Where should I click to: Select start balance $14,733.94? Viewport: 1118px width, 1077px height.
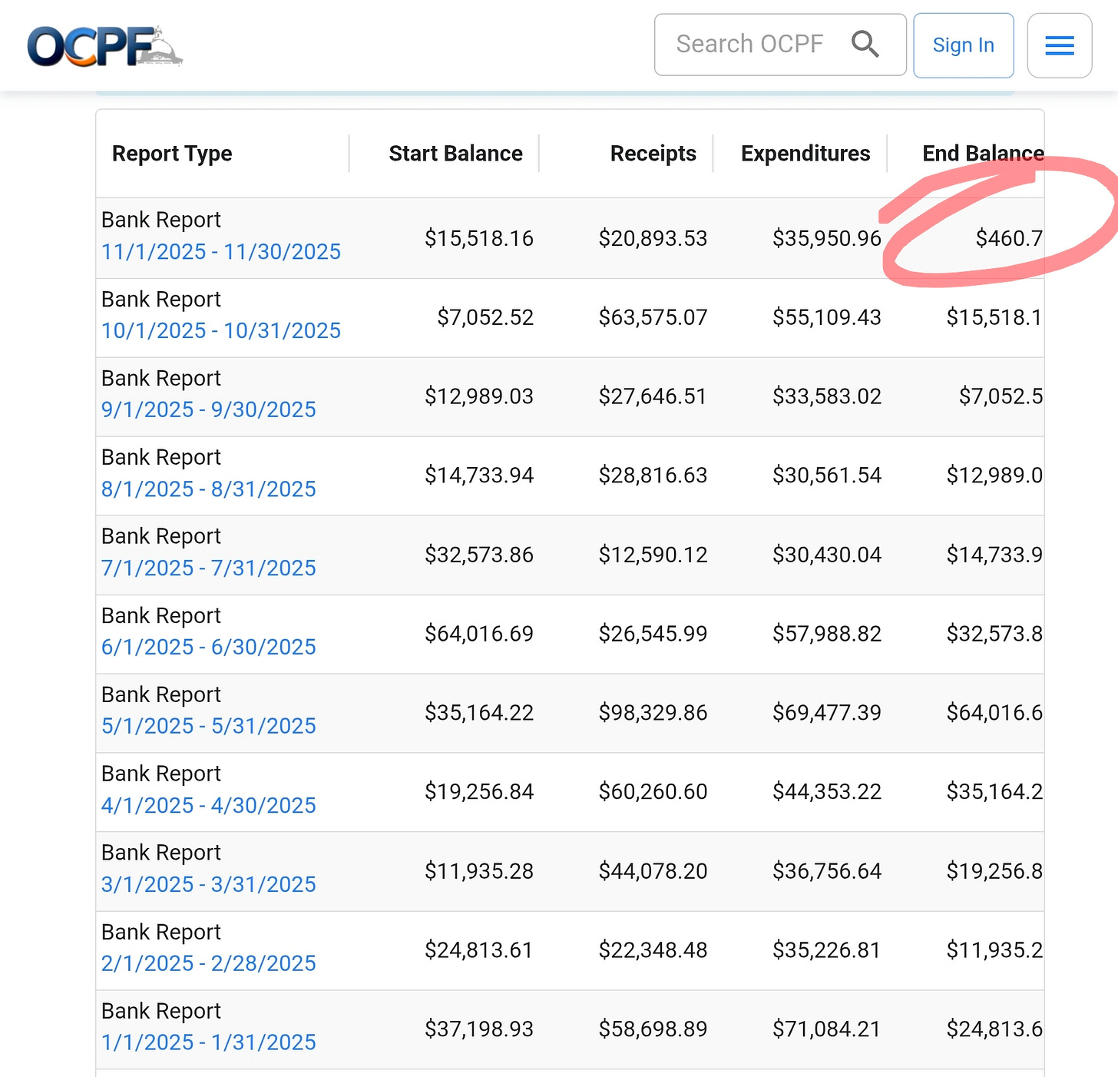click(479, 476)
